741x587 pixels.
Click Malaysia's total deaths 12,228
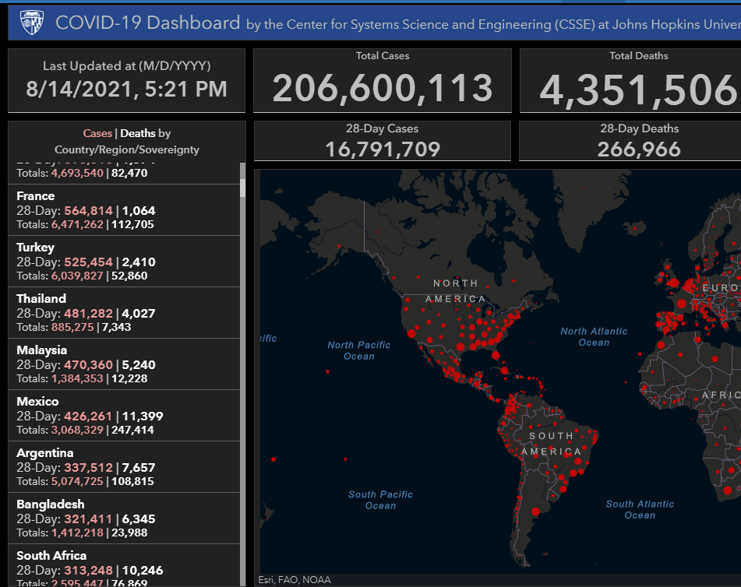tap(129, 378)
